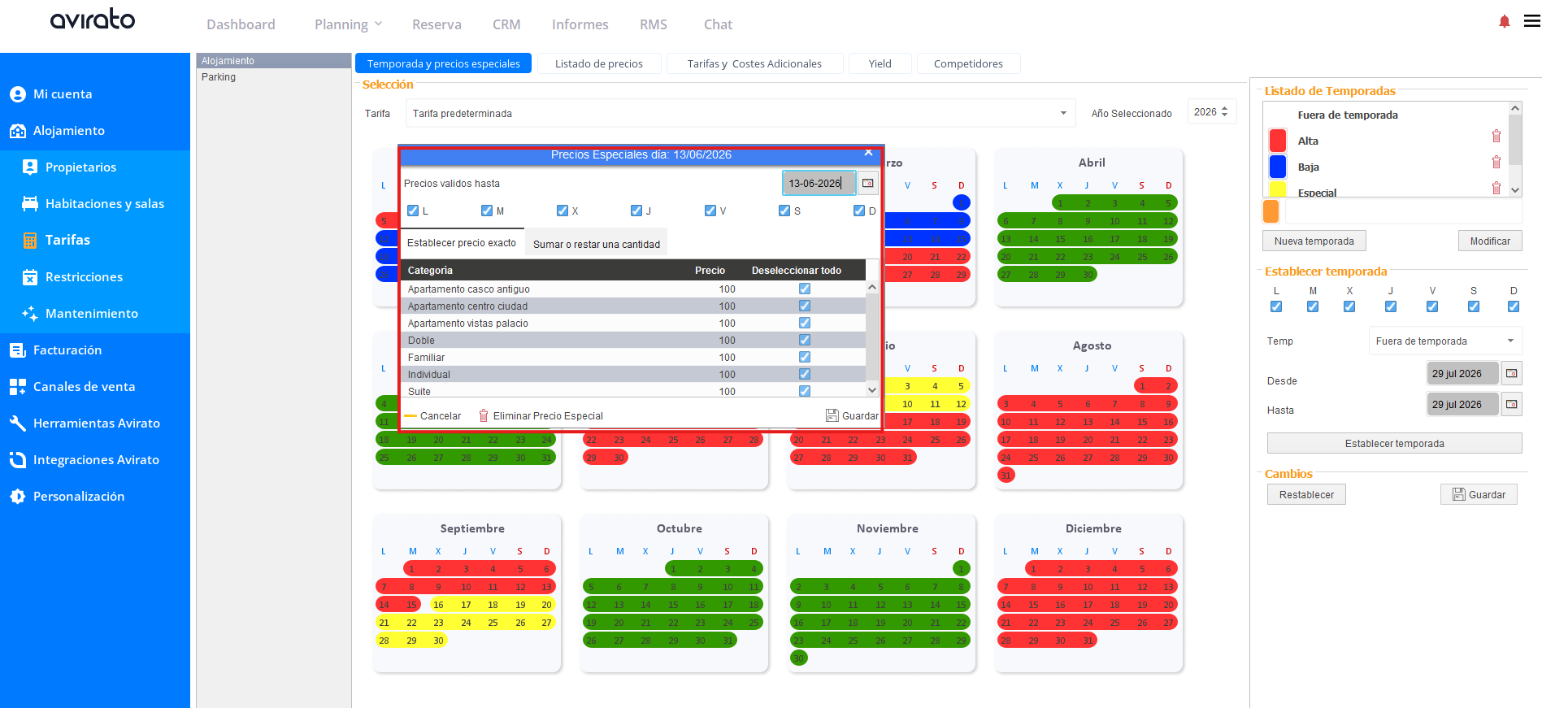Delete the Alta season with trash icon
Viewport: 1542px width, 708px height.
[x=1496, y=137]
